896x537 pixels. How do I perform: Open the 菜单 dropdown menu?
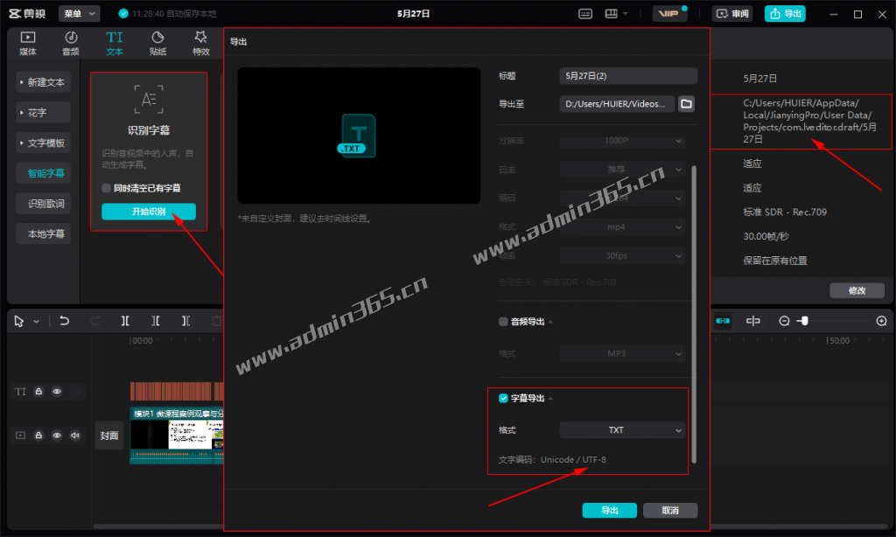click(79, 14)
